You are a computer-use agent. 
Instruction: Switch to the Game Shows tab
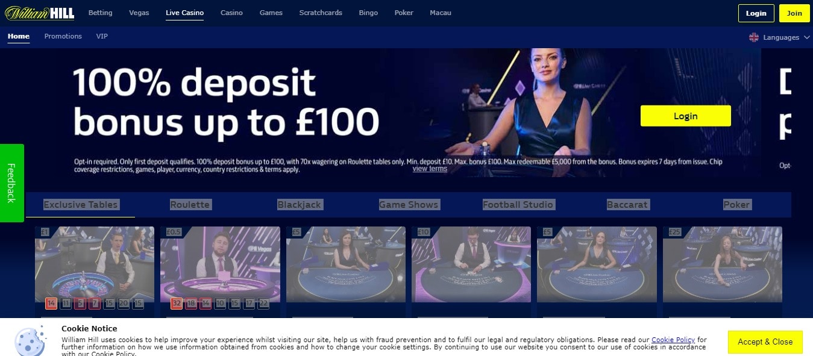[409, 205]
